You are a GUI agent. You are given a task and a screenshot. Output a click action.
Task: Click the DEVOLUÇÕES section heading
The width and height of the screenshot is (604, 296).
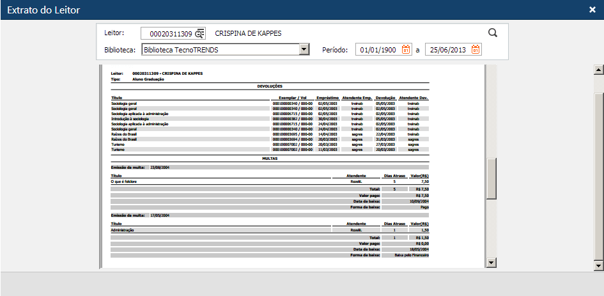pyautogui.click(x=270, y=85)
